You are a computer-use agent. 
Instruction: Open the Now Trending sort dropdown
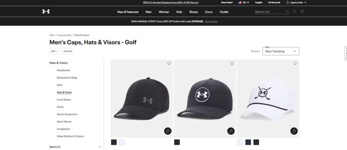tap(281, 51)
